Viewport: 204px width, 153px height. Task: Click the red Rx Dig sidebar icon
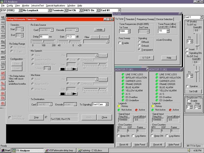click(3, 83)
